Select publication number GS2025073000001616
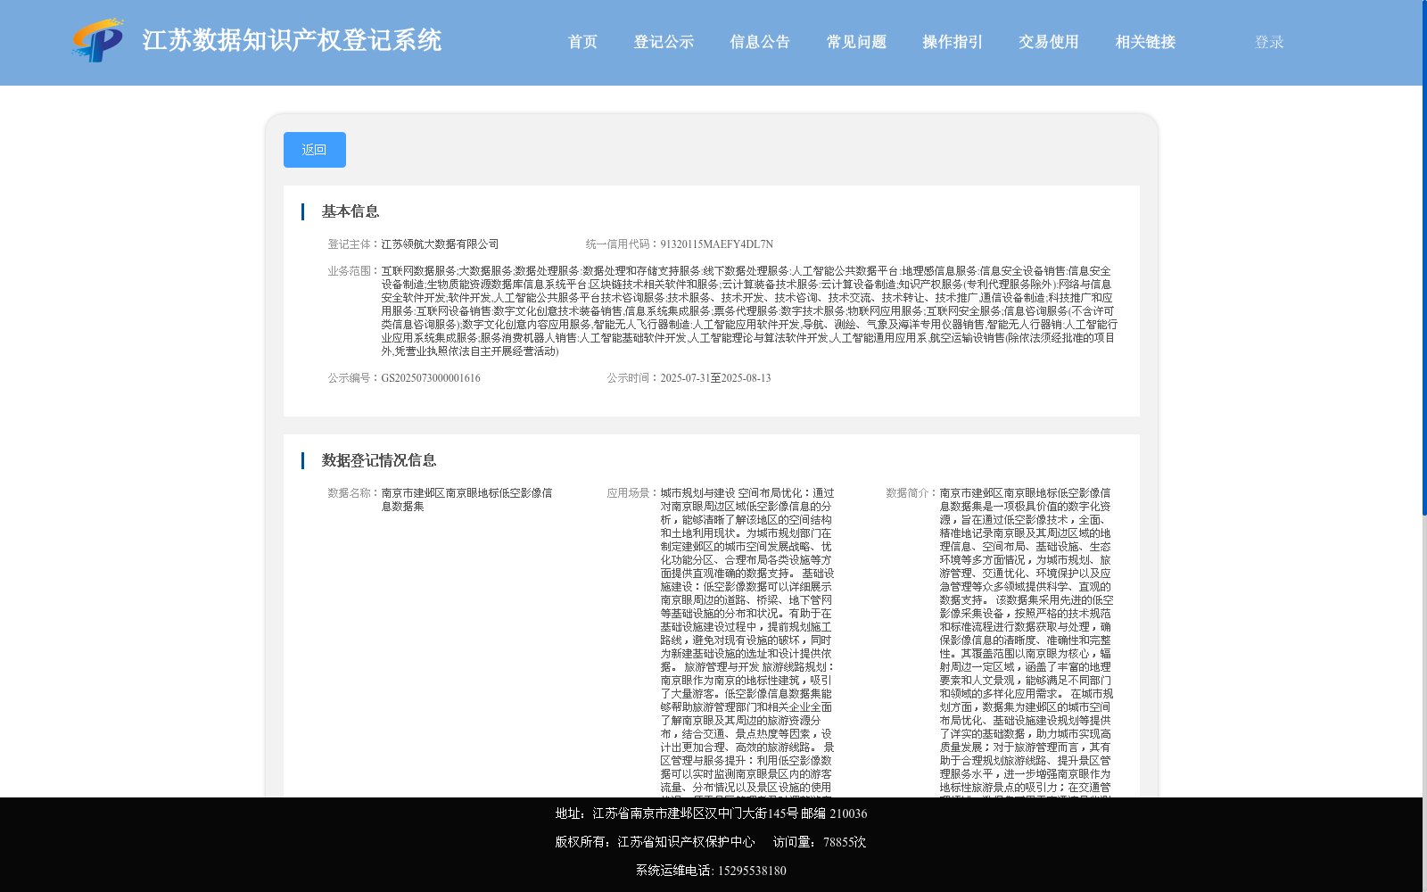The height and width of the screenshot is (892, 1427). coord(431,378)
